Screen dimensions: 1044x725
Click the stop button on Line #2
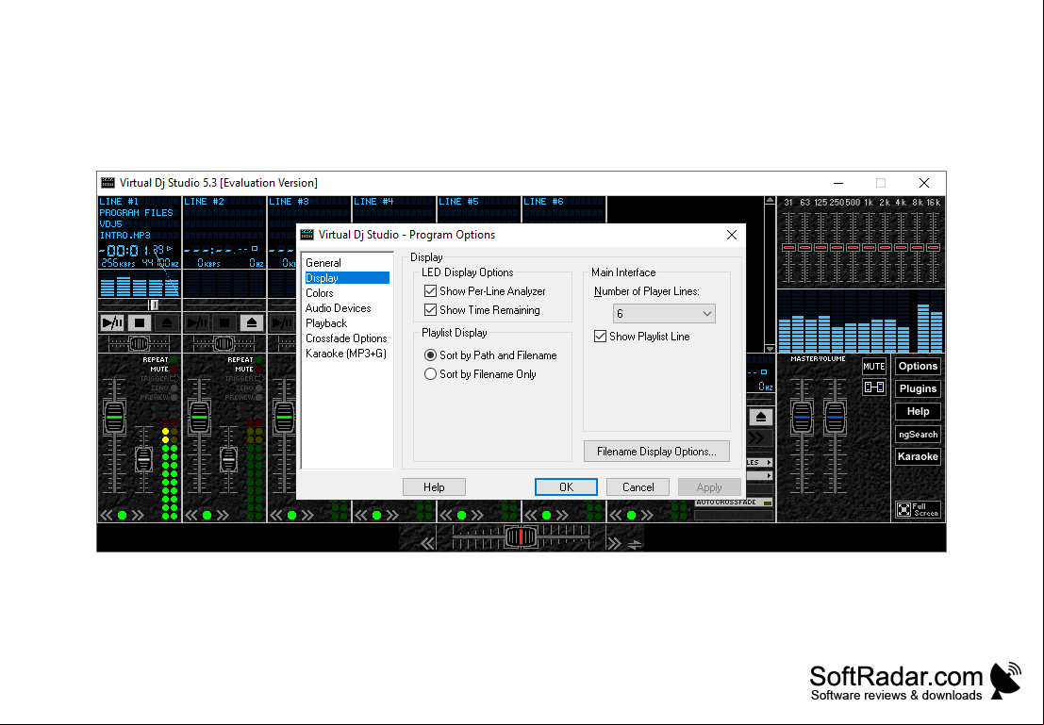tap(224, 322)
